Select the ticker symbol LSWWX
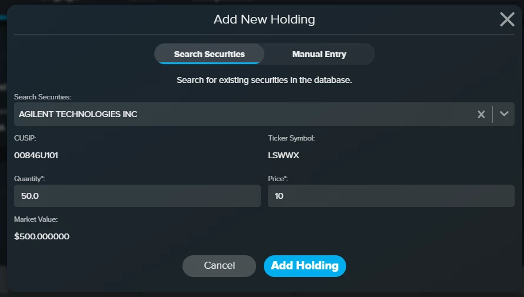The height and width of the screenshot is (297, 524). tap(283, 155)
